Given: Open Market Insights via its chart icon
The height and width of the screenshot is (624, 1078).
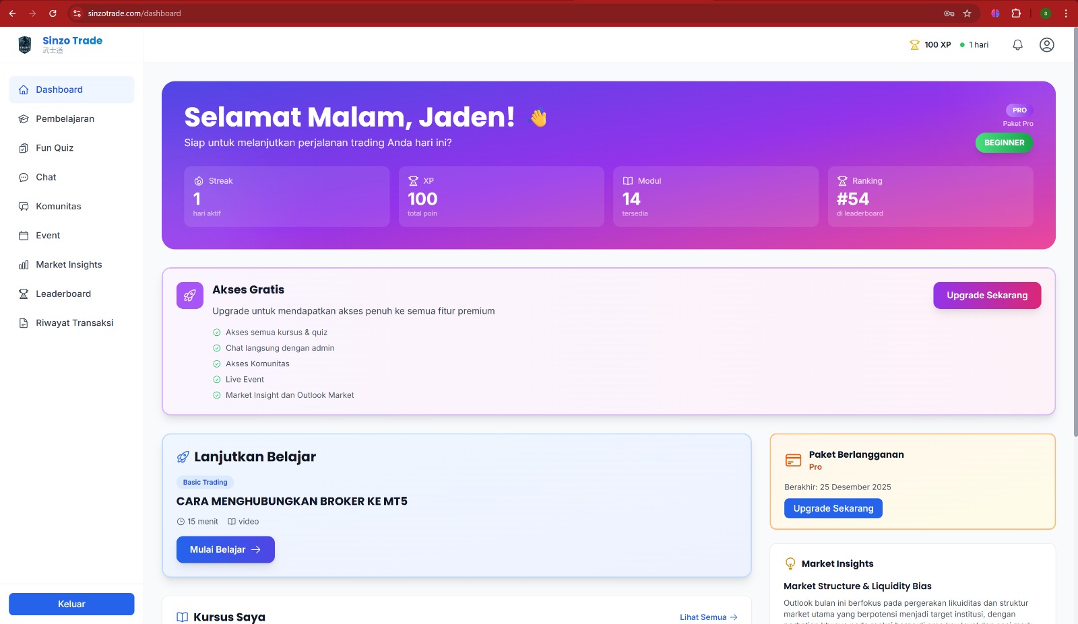Looking at the screenshot, I should [24, 264].
